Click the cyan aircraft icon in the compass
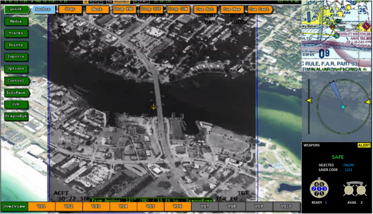Image resolution: width=373 pixels, height=214 pixels. (x=343, y=106)
